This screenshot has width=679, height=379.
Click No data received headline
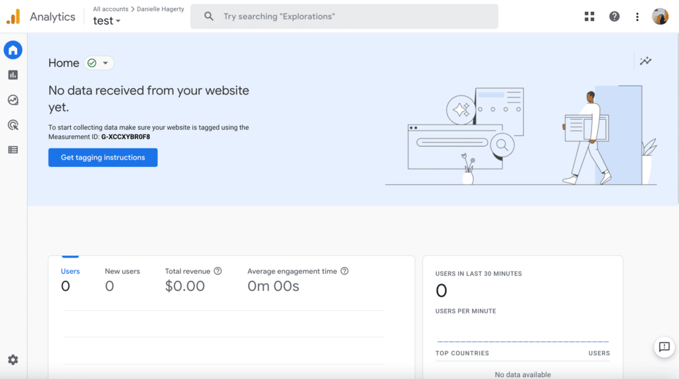[149, 99]
